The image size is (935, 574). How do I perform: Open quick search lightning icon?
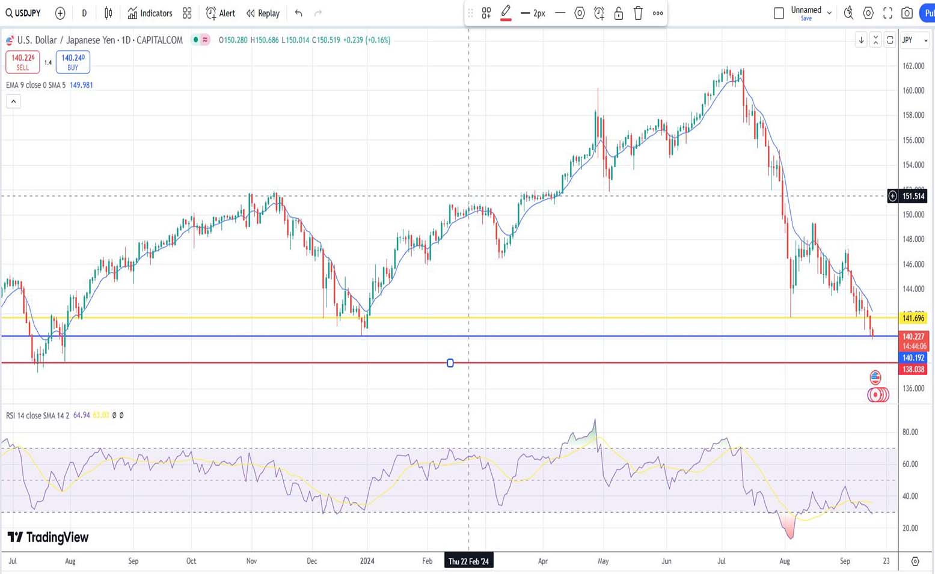(848, 13)
